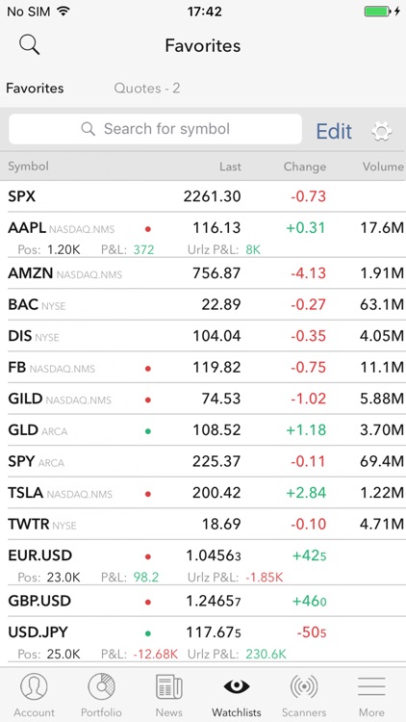The image size is (406, 722).
Task: Tap the red dot beside EUR.USD
Action: click(x=148, y=556)
